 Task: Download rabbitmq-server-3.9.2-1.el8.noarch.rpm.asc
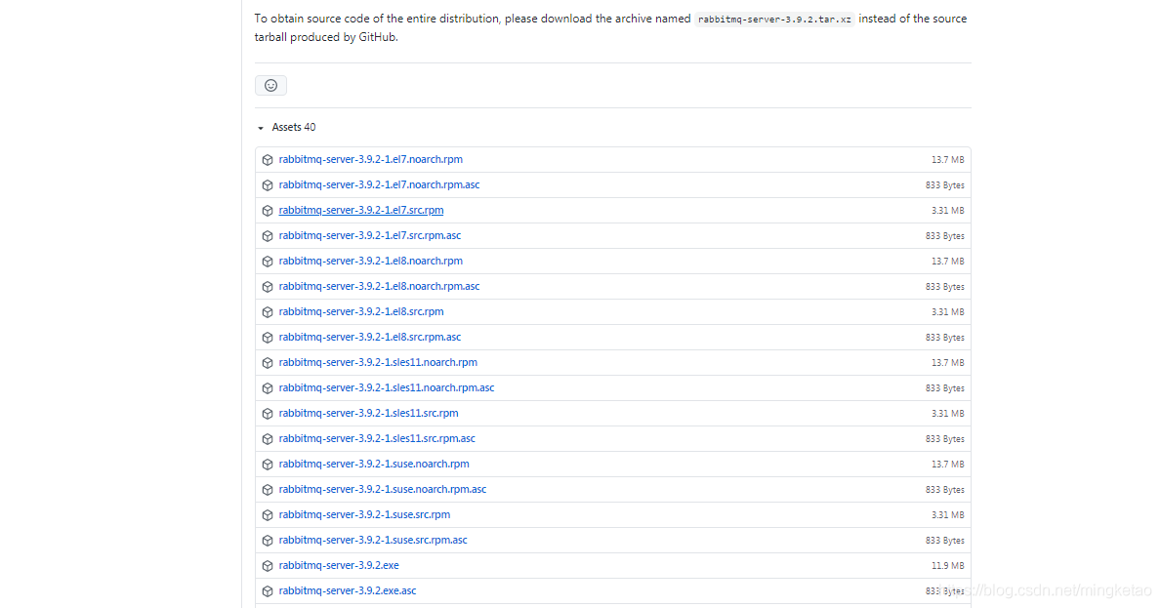(379, 286)
